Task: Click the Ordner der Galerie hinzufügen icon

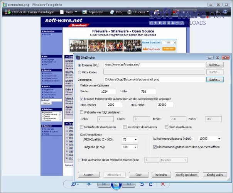Action: [7, 12]
